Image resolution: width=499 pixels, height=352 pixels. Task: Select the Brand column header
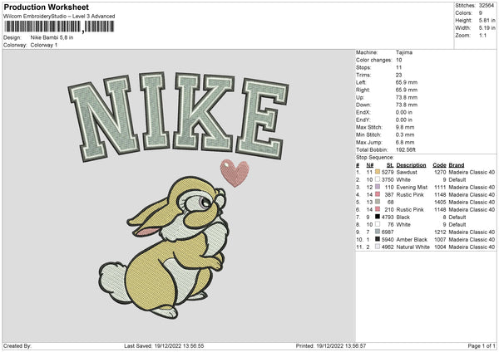pos(457,164)
